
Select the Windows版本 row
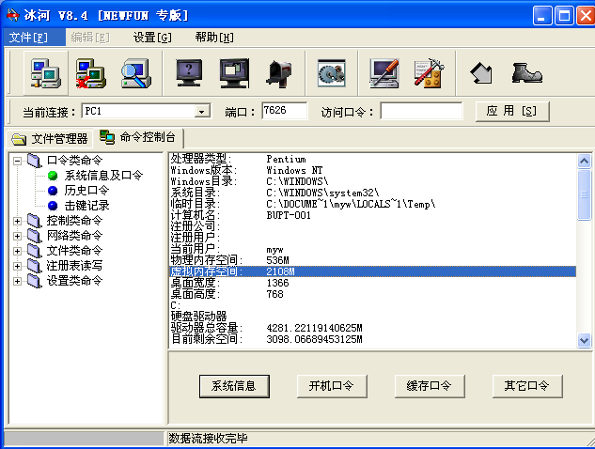[x=372, y=170]
